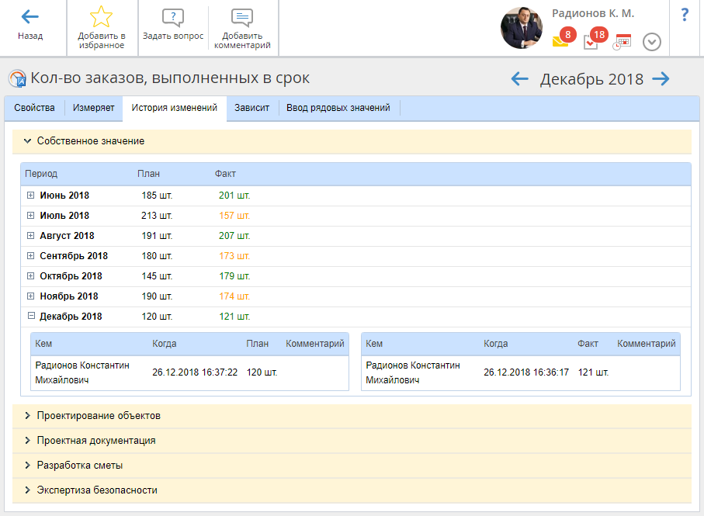This screenshot has height=516, width=704.
Task: Collapse the Собственное значение section
Action: (27, 141)
